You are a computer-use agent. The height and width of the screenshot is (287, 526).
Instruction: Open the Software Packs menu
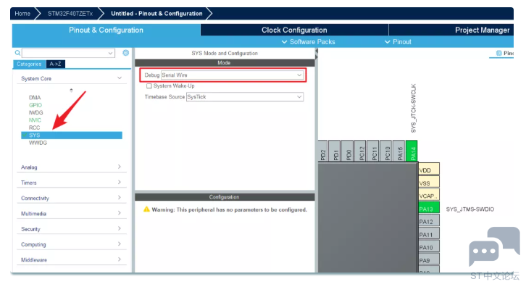coord(308,42)
